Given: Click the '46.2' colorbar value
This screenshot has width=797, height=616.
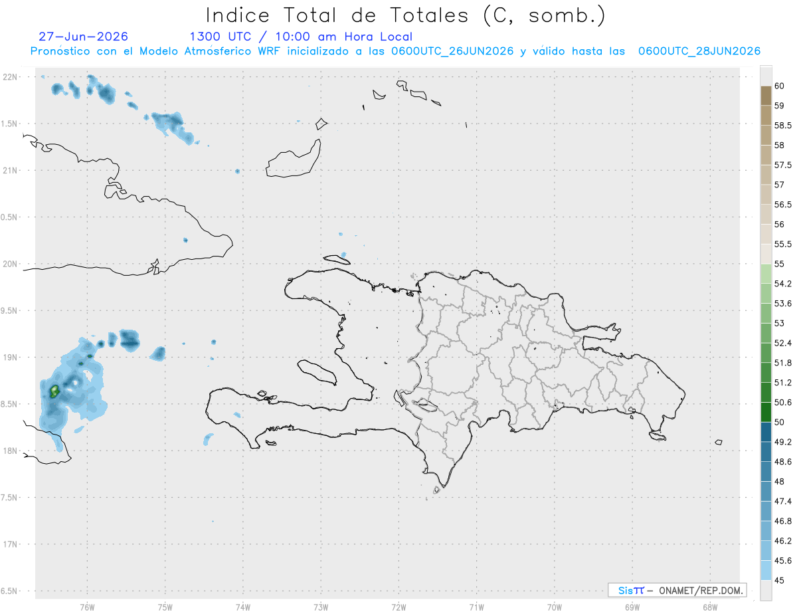Looking at the screenshot, I should coord(782,541).
